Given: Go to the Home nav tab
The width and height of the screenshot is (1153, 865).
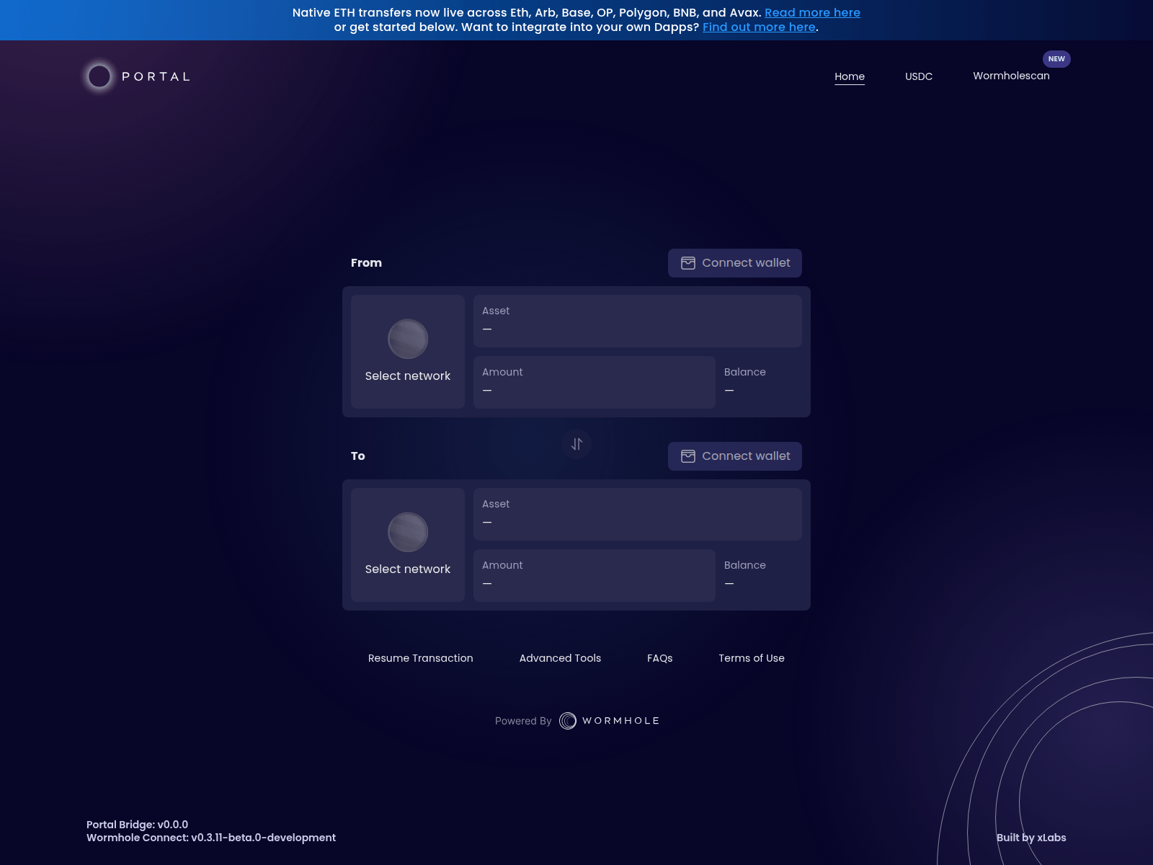Looking at the screenshot, I should tap(850, 76).
